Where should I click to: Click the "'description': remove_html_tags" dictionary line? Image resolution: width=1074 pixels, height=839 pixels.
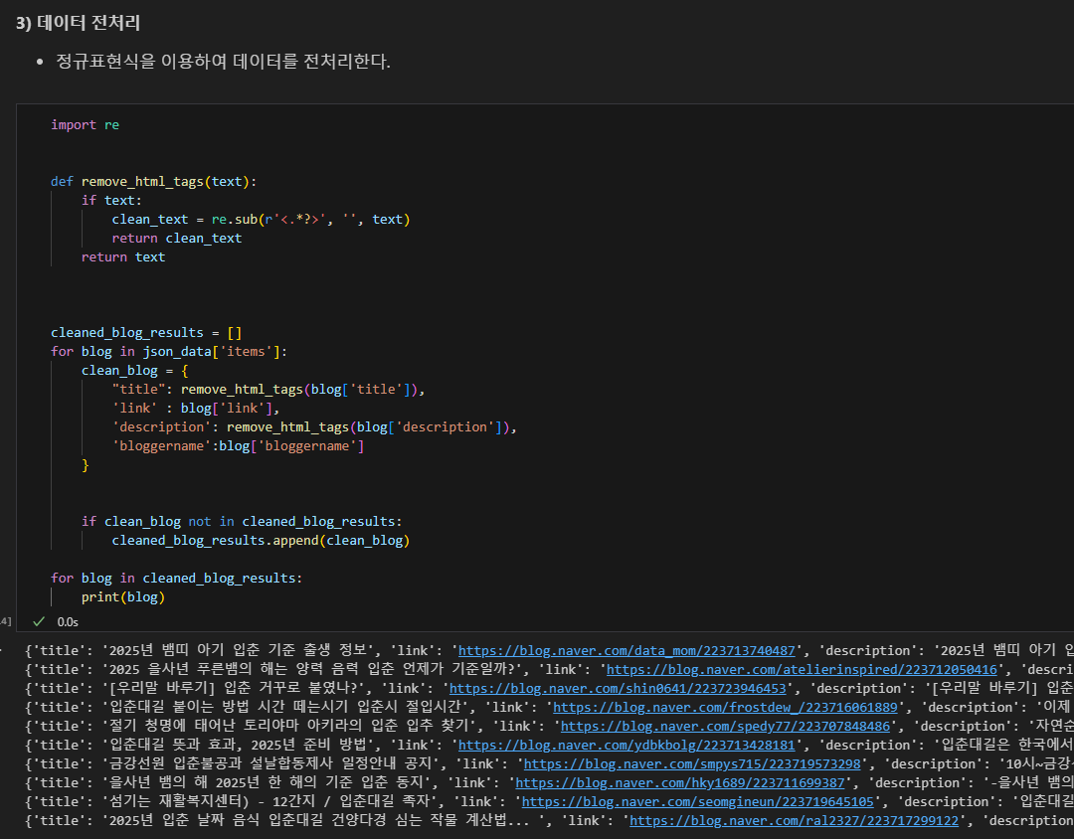(314, 426)
